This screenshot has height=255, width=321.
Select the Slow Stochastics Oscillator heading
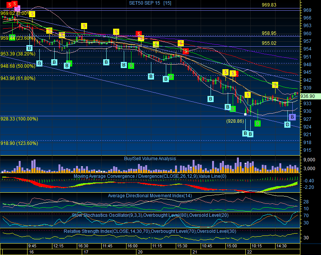tap(150, 215)
